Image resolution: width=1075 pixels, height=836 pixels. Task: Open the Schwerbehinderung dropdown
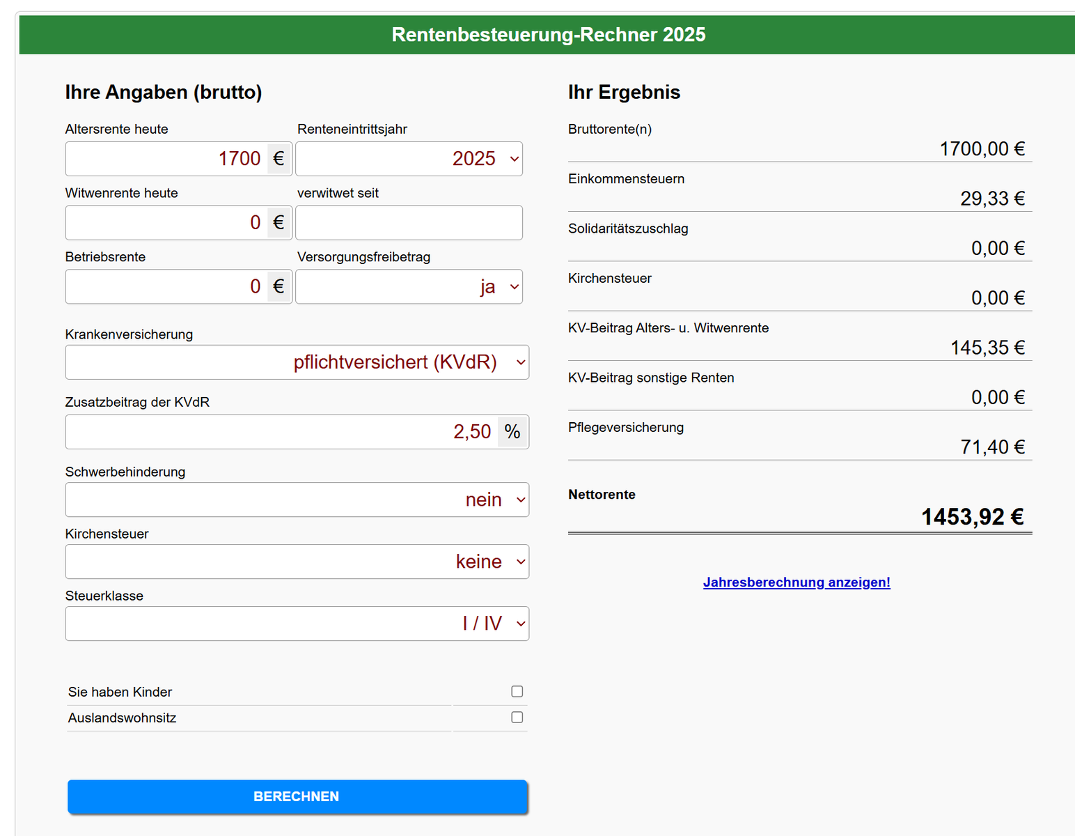tap(297, 500)
